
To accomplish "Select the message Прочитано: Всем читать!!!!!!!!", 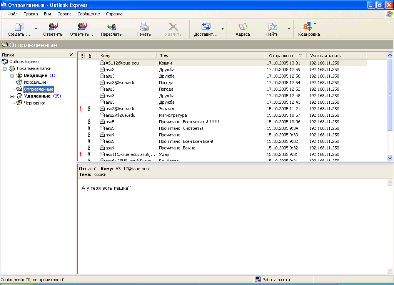I will pyautogui.click(x=222, y=122).
